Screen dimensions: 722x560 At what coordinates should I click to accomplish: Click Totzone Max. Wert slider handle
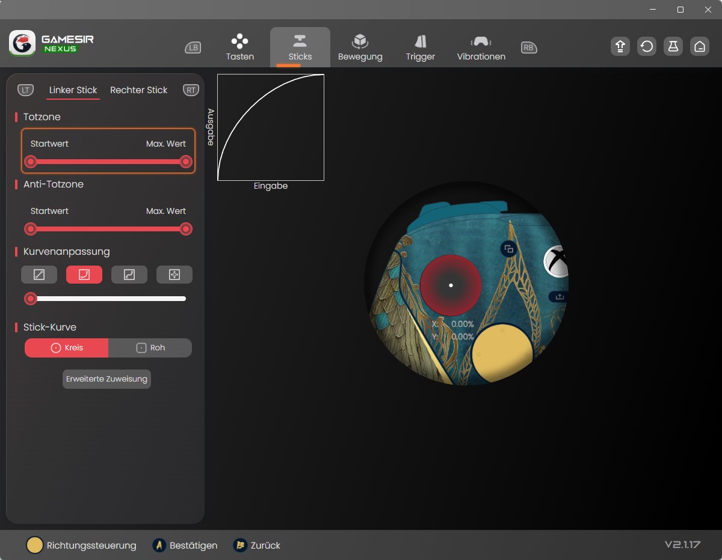[186, 162]
